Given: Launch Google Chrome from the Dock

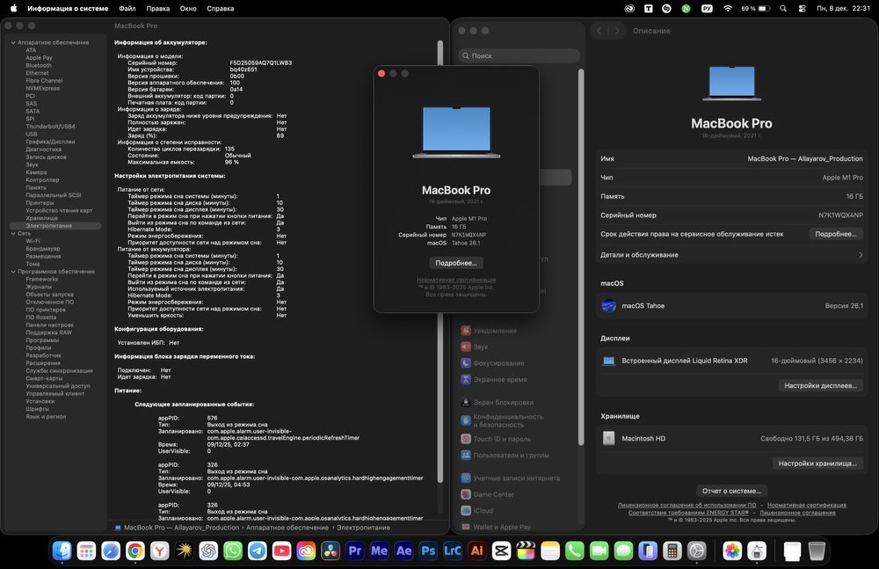Looking at the screenshot, I should click(135, 551).
